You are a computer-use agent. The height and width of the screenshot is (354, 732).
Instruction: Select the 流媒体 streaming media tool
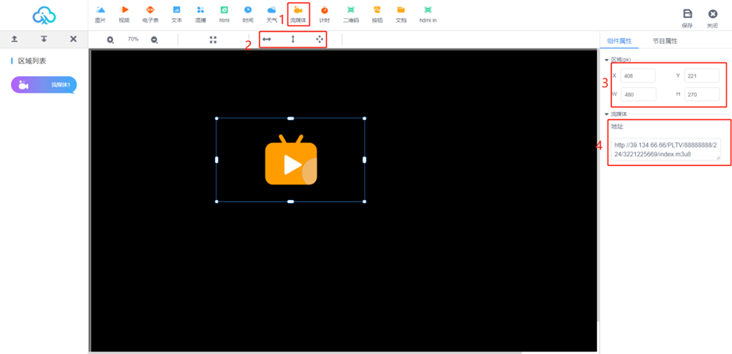pos(298,14)
